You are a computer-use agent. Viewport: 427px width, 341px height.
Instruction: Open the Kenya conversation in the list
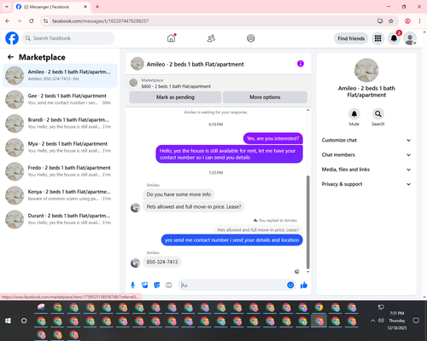60,195
